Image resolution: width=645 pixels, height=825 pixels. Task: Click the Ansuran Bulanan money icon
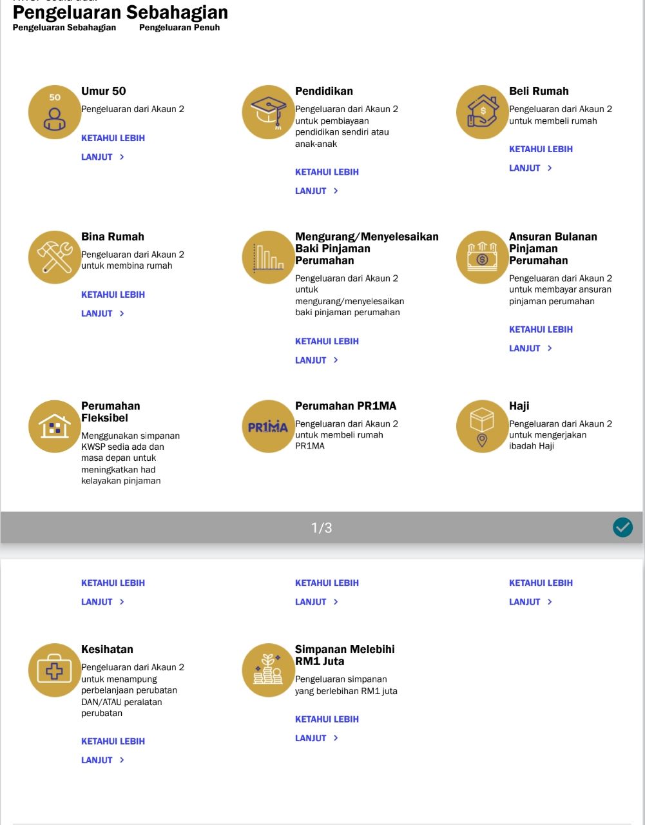tap(483, 258)
